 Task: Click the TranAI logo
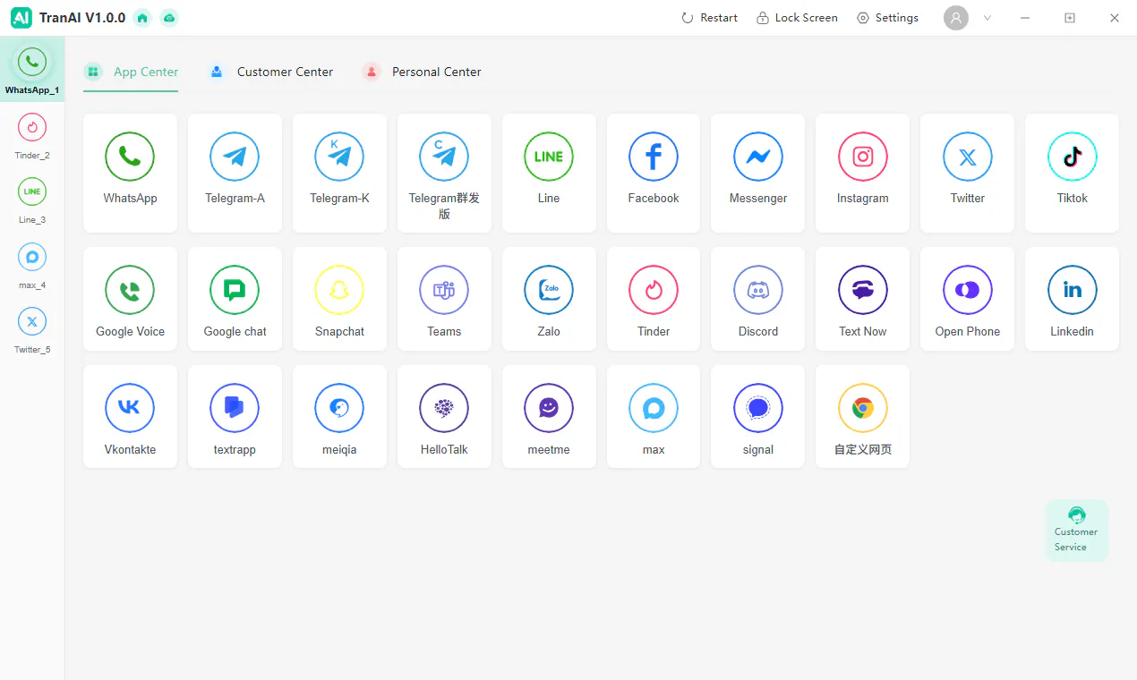click(21, 18)
